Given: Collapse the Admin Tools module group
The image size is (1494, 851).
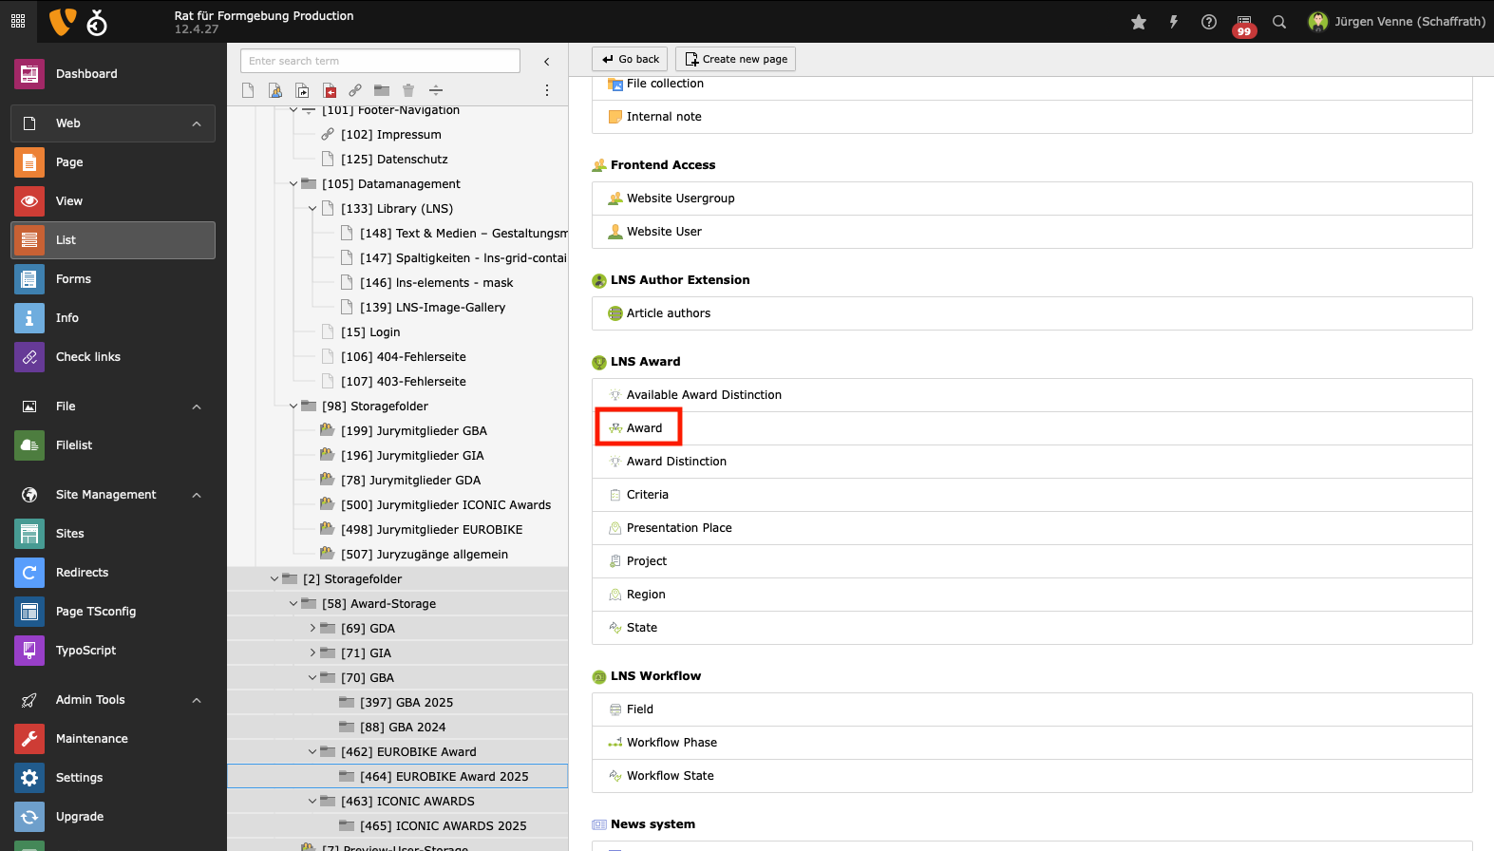Looking at the screenshot, I should click(x=197, y=700).
